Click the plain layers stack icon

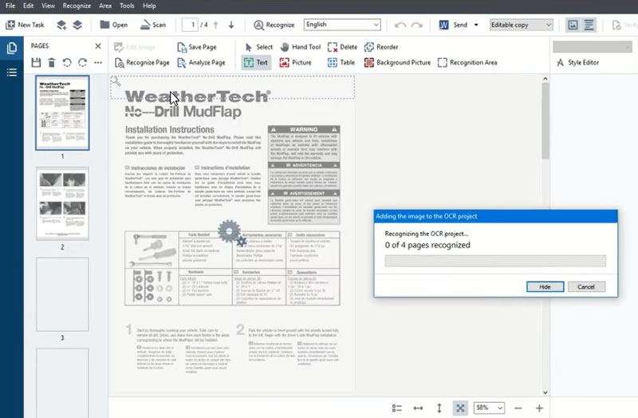click(77, 25)
